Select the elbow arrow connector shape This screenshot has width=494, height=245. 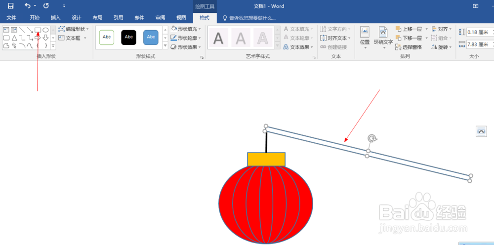[30, 38]
